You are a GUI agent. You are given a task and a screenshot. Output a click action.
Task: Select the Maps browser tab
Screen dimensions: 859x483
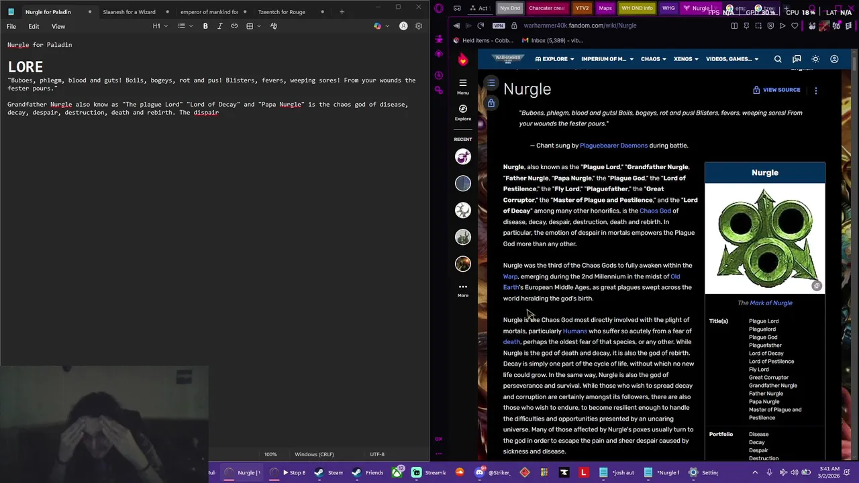[605, 8]
